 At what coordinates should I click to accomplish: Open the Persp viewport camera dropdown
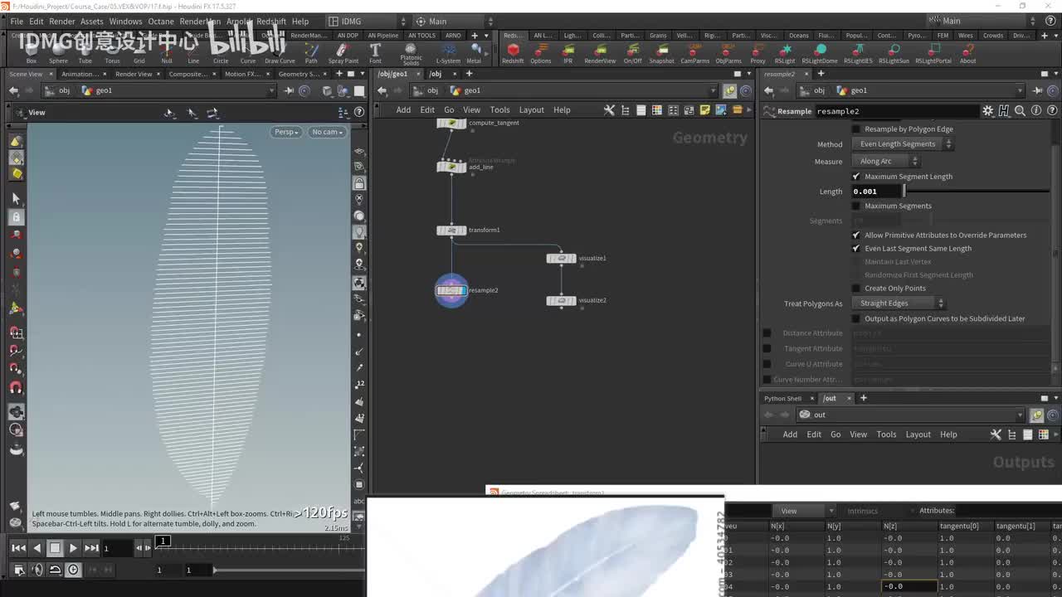pyautogui.click(x=285, y=132)
